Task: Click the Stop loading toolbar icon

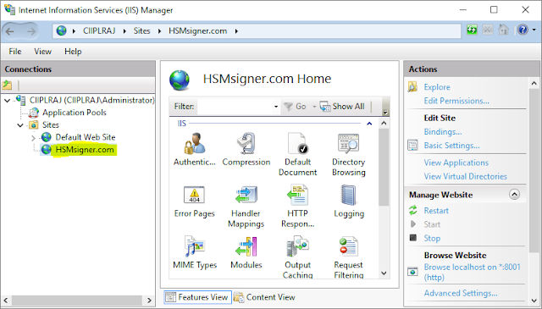Action: [488, 30]
